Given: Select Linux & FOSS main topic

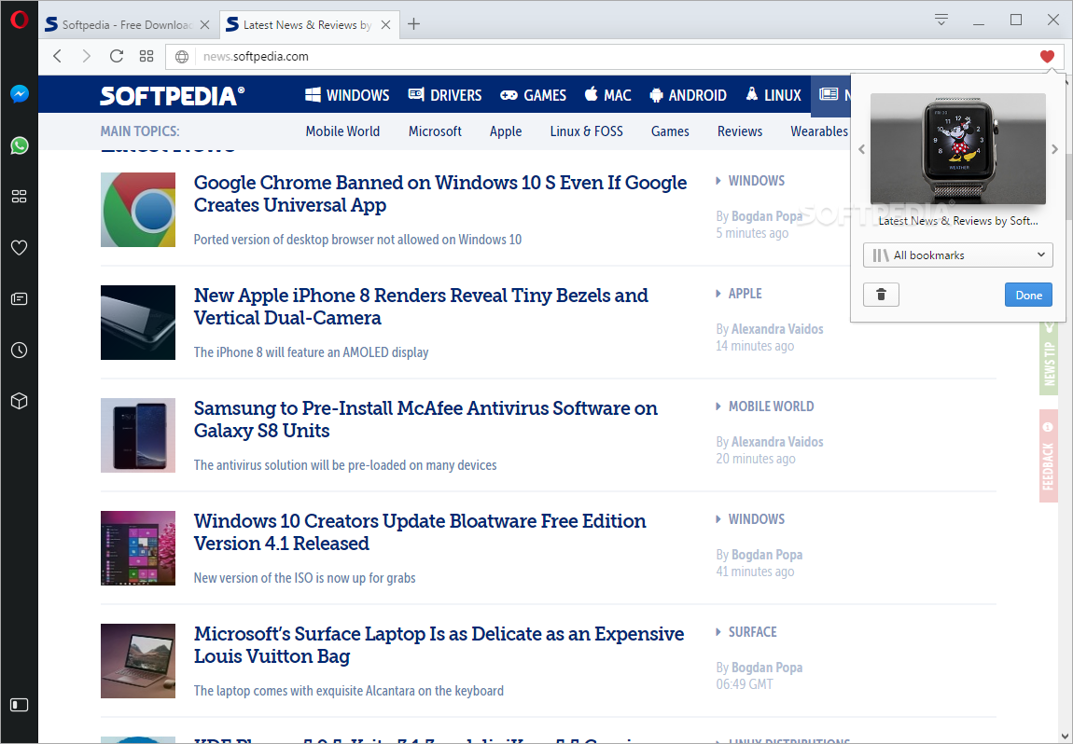Looking at the screenshot, I should coord(587,131).
